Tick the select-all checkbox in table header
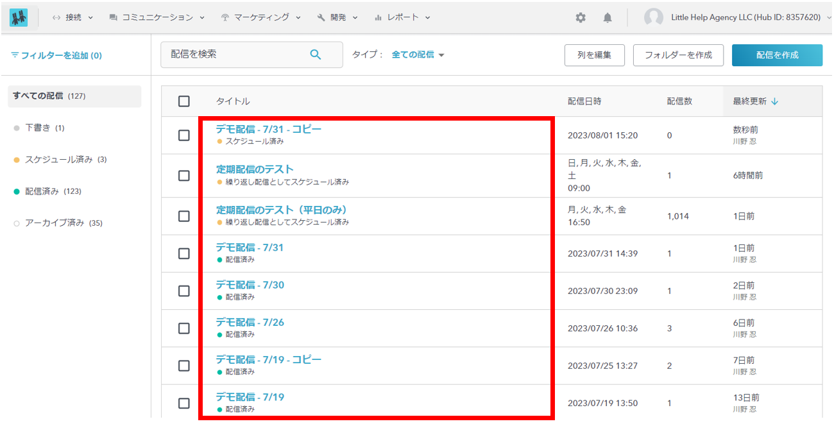The height and width of the screenshot is (426, 834). pyautogui.click(x=184, y=101)
